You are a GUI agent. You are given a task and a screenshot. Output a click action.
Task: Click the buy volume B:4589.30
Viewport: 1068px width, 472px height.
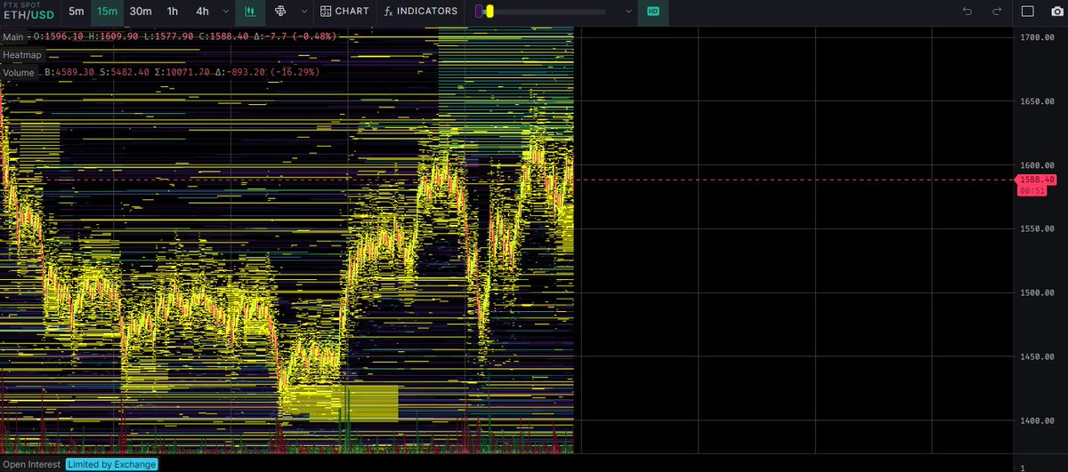[x=69, y=72]
